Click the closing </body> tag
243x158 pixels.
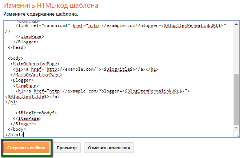pos(17,129)
